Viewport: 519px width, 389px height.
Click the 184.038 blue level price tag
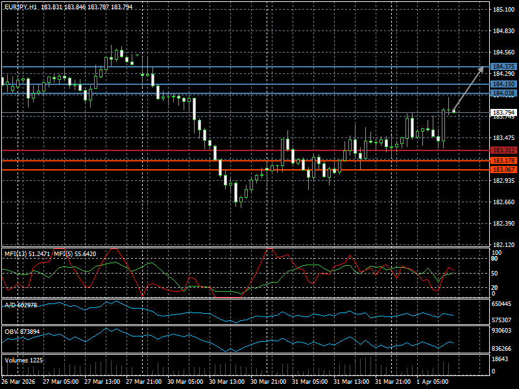pyautogui.click(x=503, y=94)
